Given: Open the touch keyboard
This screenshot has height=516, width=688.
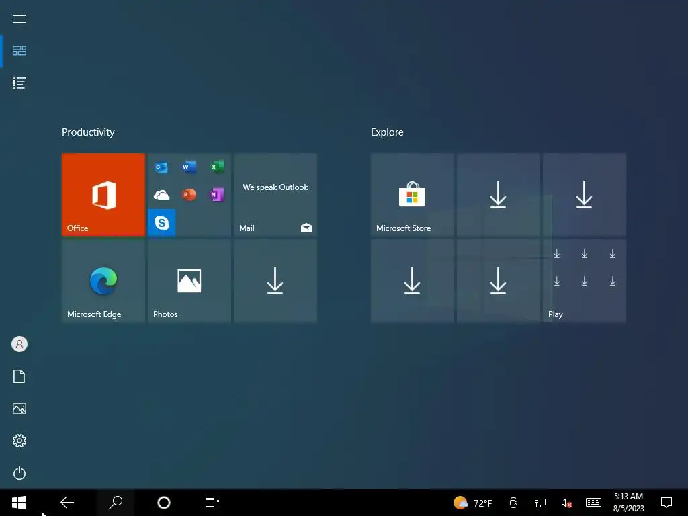Looking at the screenshot, I should [x=593, y=503].
